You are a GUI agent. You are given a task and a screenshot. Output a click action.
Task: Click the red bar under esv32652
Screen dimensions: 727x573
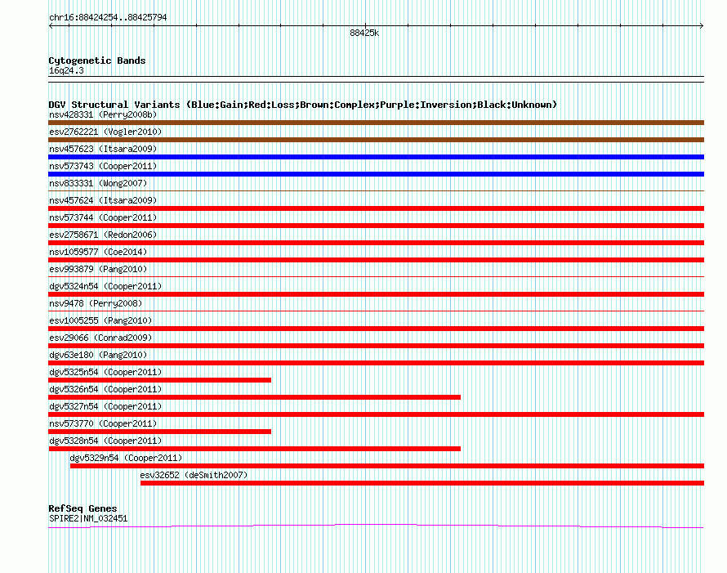click(x=422, y=483)
